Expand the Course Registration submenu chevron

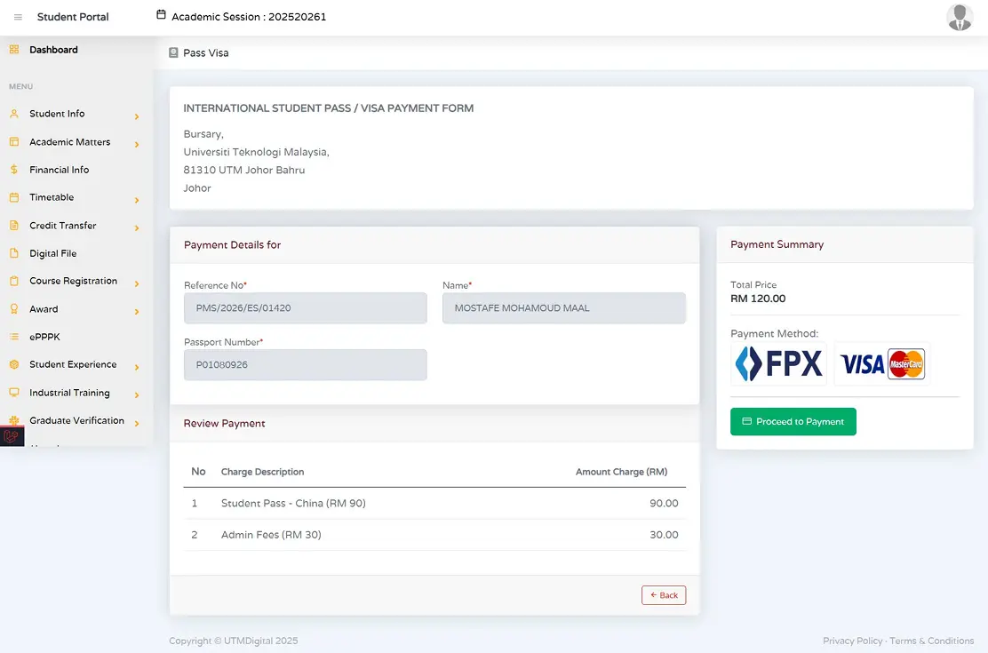click(137, 283)
